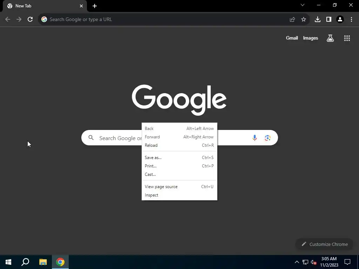Open network status tray icon
This screenshot has height=269, width=359.
(x=305, y=262)
